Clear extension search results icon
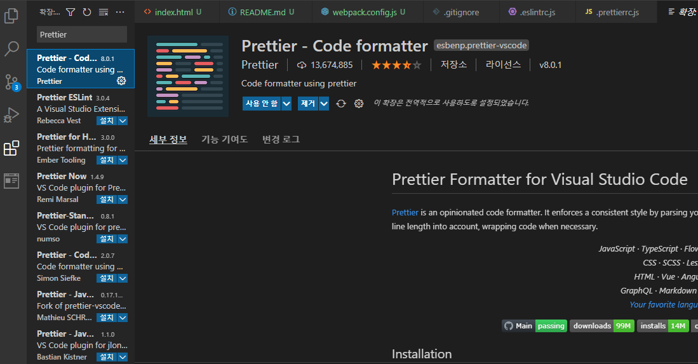 (104, 12)
